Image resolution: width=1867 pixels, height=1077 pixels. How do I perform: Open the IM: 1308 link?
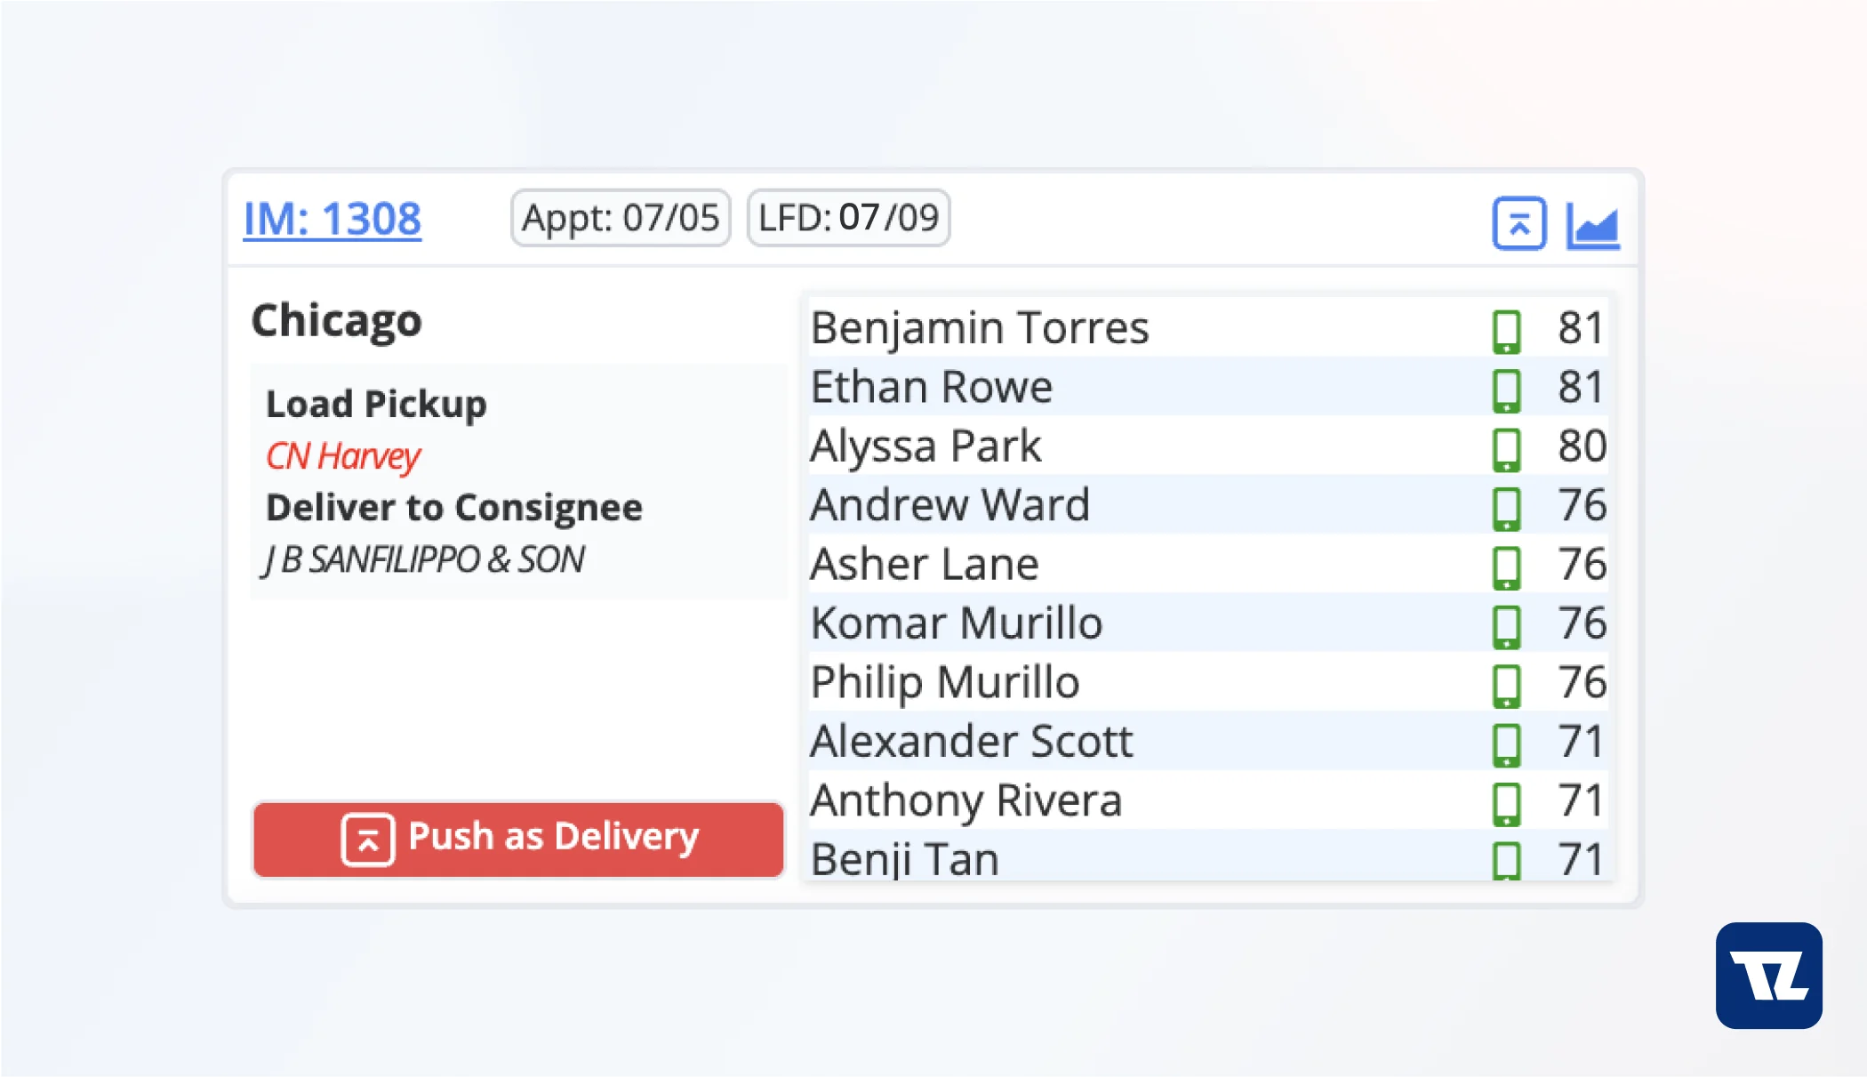point(333,219)
